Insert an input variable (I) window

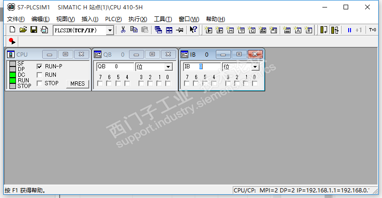tap(208, 30)
